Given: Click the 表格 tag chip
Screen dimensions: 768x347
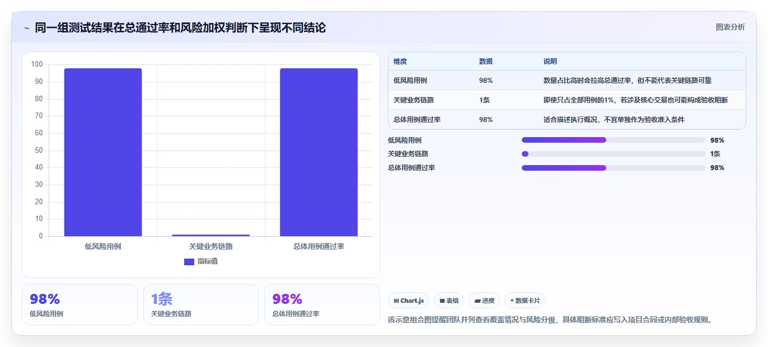Looking at the screenshot, I should click(449, 301).
